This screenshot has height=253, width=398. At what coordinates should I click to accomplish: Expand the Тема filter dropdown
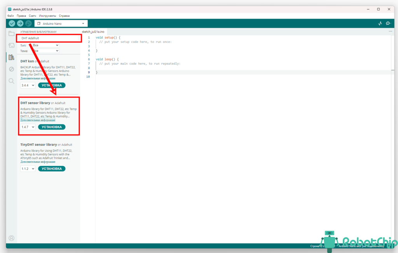click(46, 51)
